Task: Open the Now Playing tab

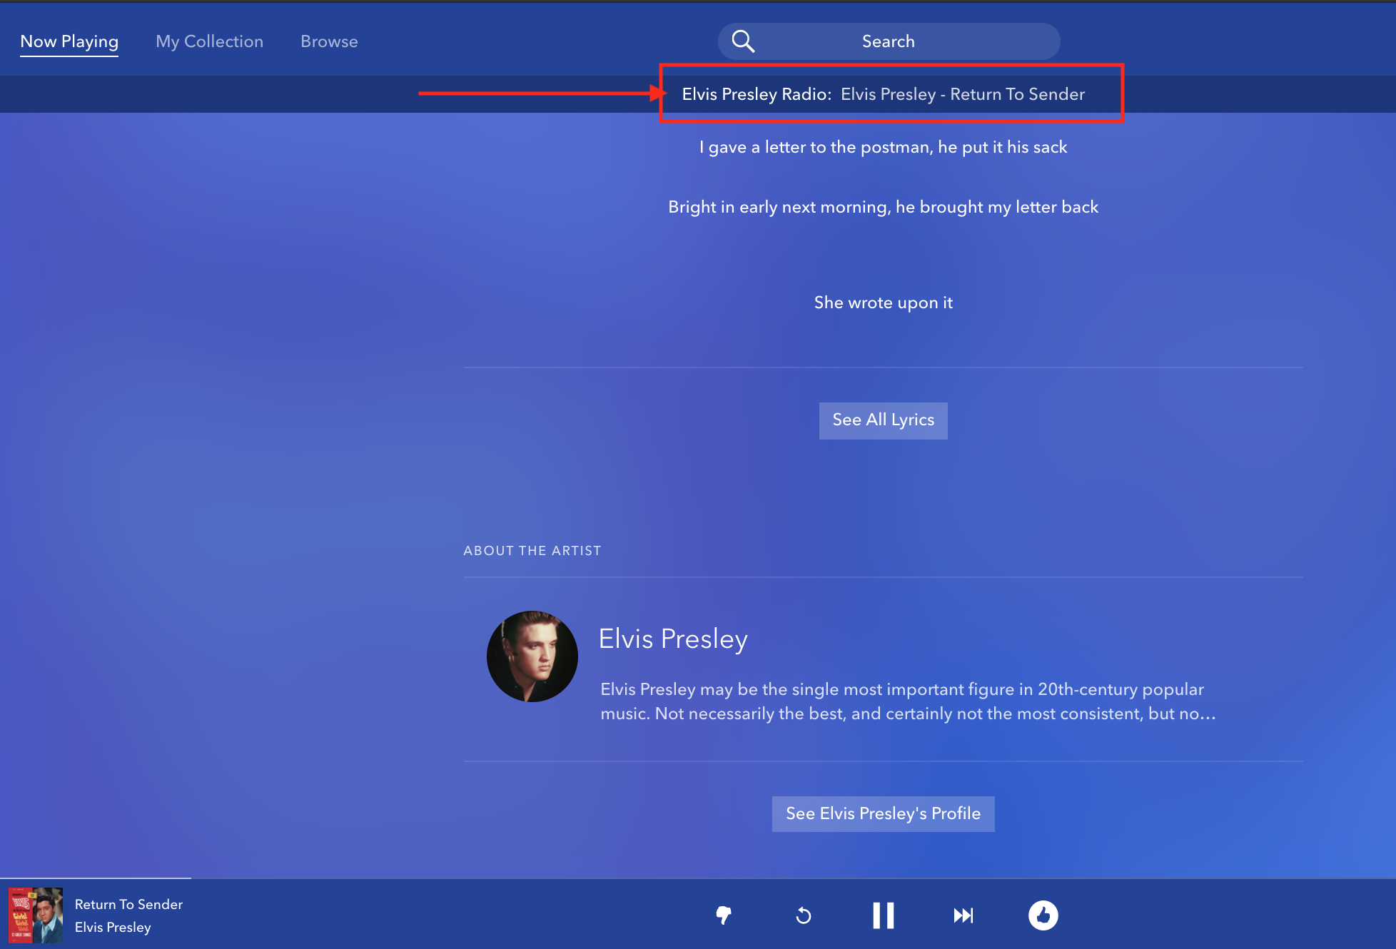Action: 69,41
